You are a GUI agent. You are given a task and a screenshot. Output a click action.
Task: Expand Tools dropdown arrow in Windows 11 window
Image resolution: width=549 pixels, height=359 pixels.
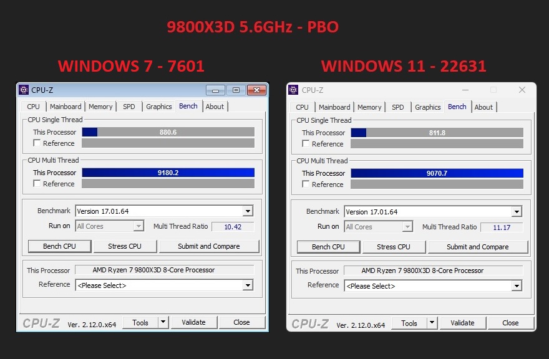(432, 323)
